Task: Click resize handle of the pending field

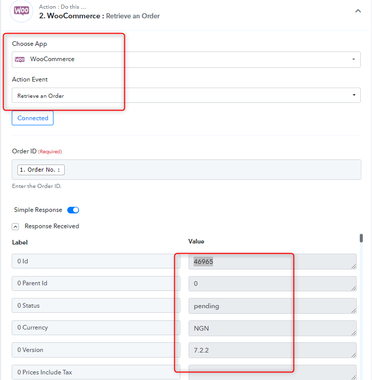Action: (354, 311)
